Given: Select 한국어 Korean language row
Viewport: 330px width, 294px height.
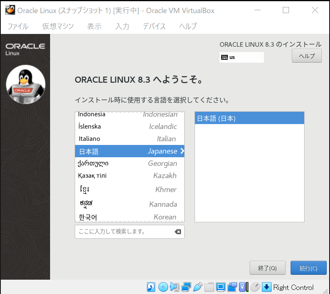Looking at the screenshot, I should [130, 217].
